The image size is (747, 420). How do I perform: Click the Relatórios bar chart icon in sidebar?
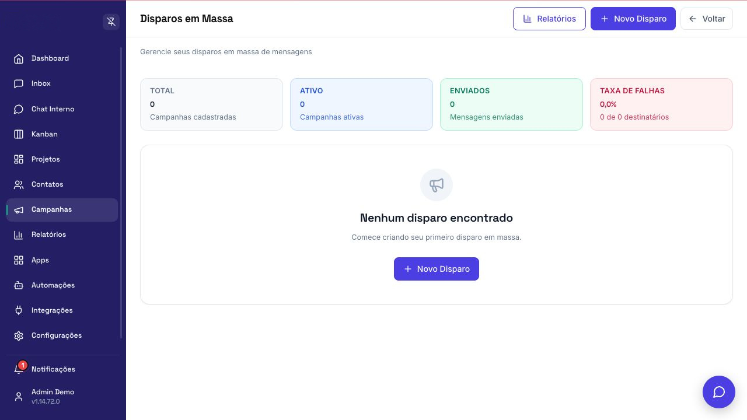tap(19, 235)
